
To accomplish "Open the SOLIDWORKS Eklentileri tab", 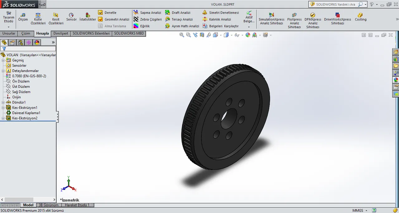I will tap(91, 33).
